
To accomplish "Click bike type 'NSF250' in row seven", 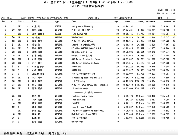I will (x=58, y=49).
